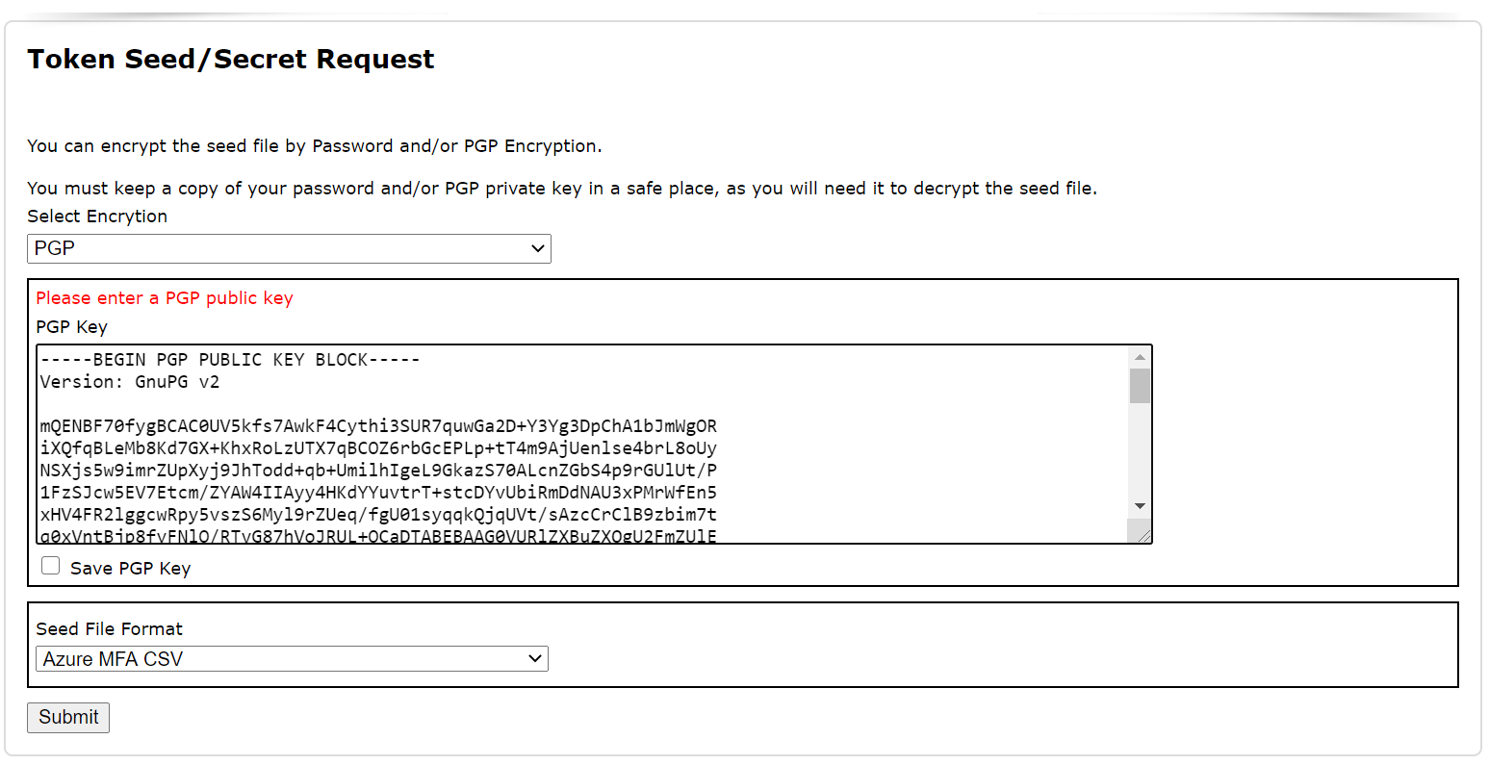Screen dimensions: 1489x765
Task: Place cursor on the Version: GnuPG v2 line
Action: (x=130, y=382)
